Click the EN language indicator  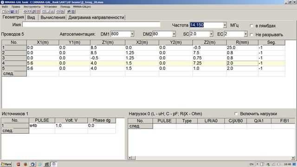tap(251, 164)
